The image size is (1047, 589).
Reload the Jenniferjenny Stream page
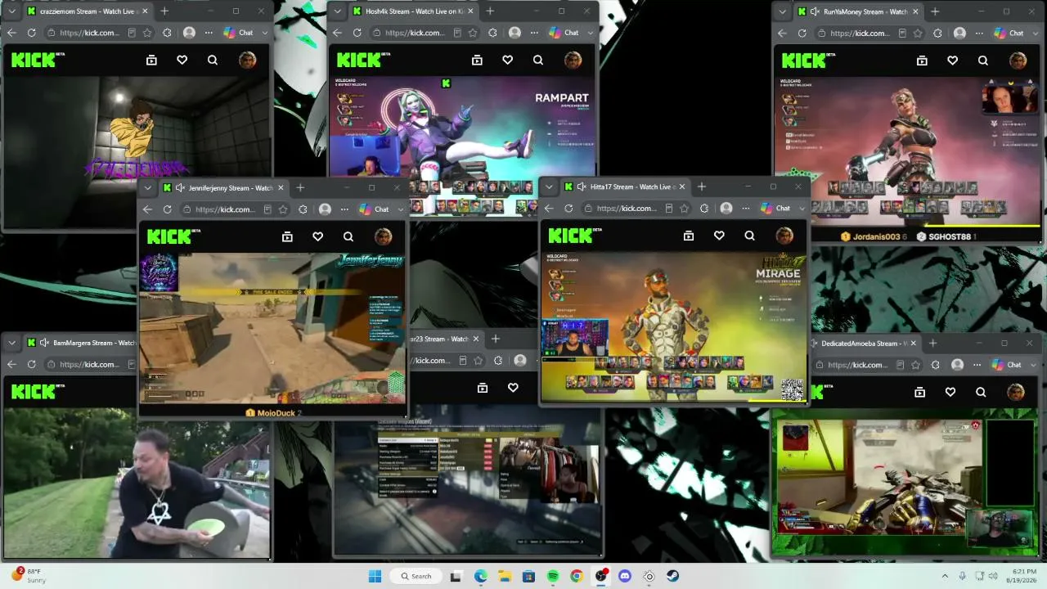[167, 209]
